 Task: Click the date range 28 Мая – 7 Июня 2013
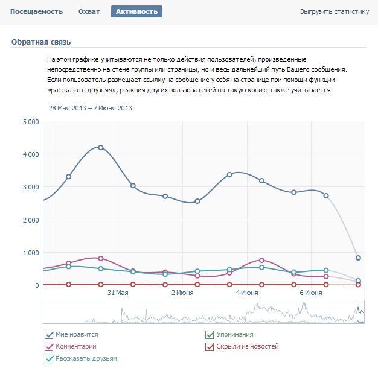[91, 108]
